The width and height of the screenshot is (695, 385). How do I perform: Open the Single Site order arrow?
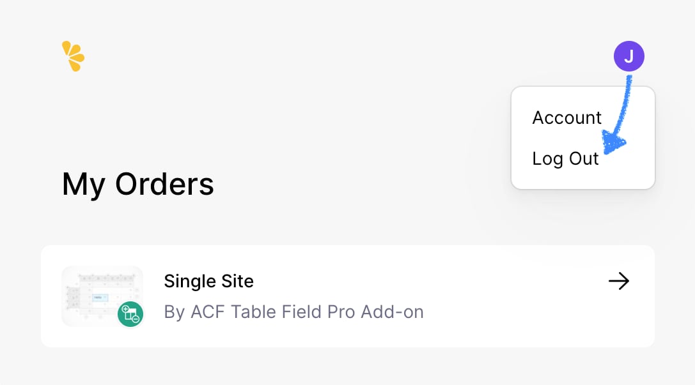click(619, 281)
